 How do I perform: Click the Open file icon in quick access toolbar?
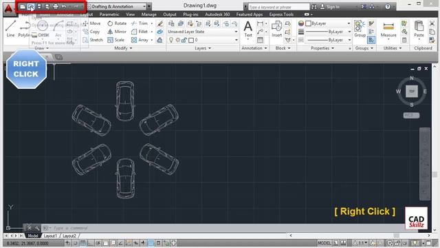click(30, 6)
